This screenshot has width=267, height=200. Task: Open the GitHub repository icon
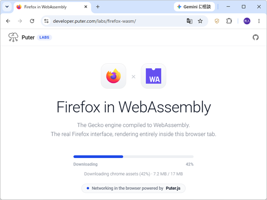point(256,38)
